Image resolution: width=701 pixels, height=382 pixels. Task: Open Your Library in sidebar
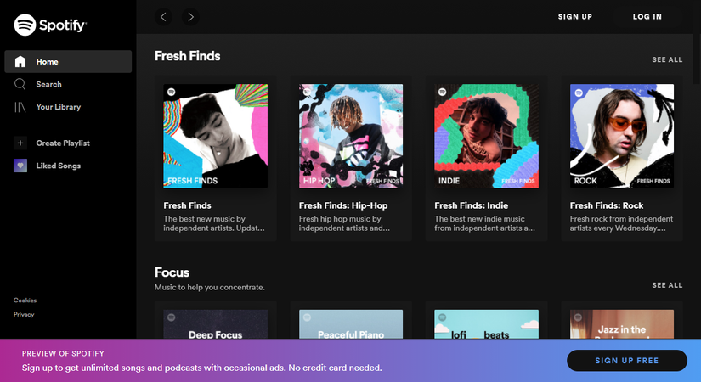tap(58, 107)
